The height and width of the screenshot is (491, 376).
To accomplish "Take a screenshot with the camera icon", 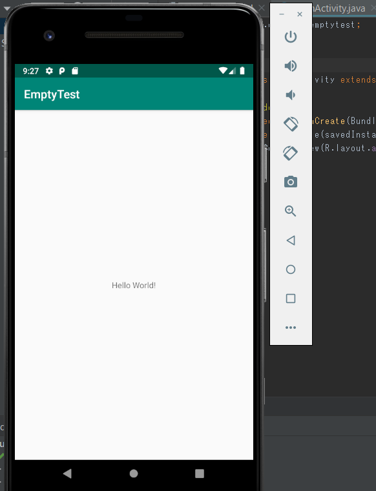I will [x=291, y=182].
